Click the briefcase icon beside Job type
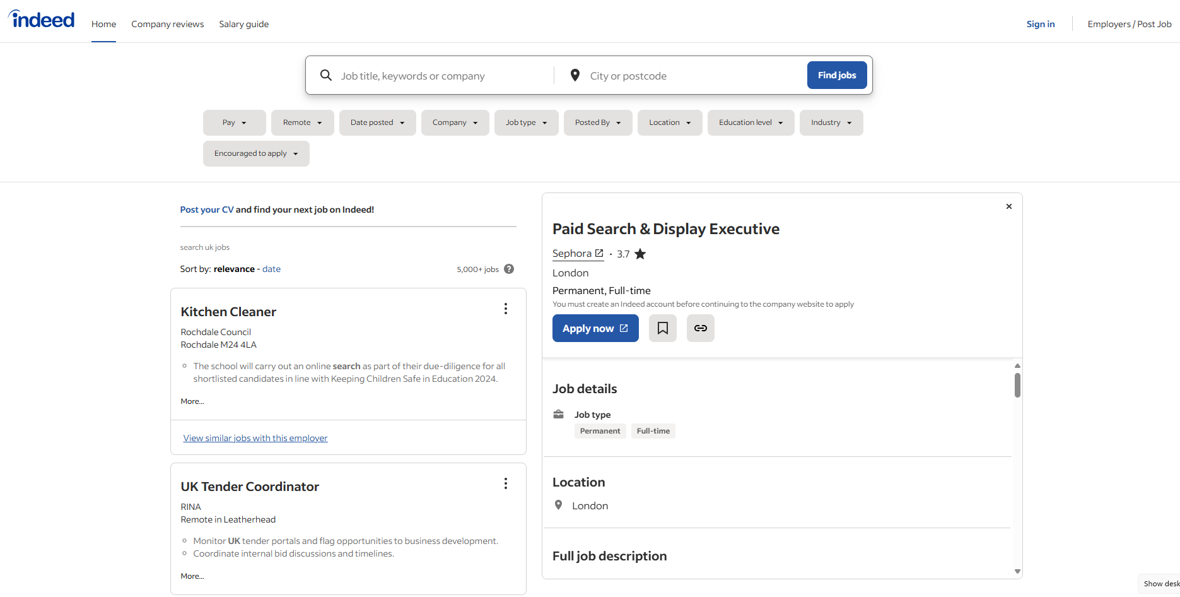This screenshot has height=597, width=1180. point(559,415)
